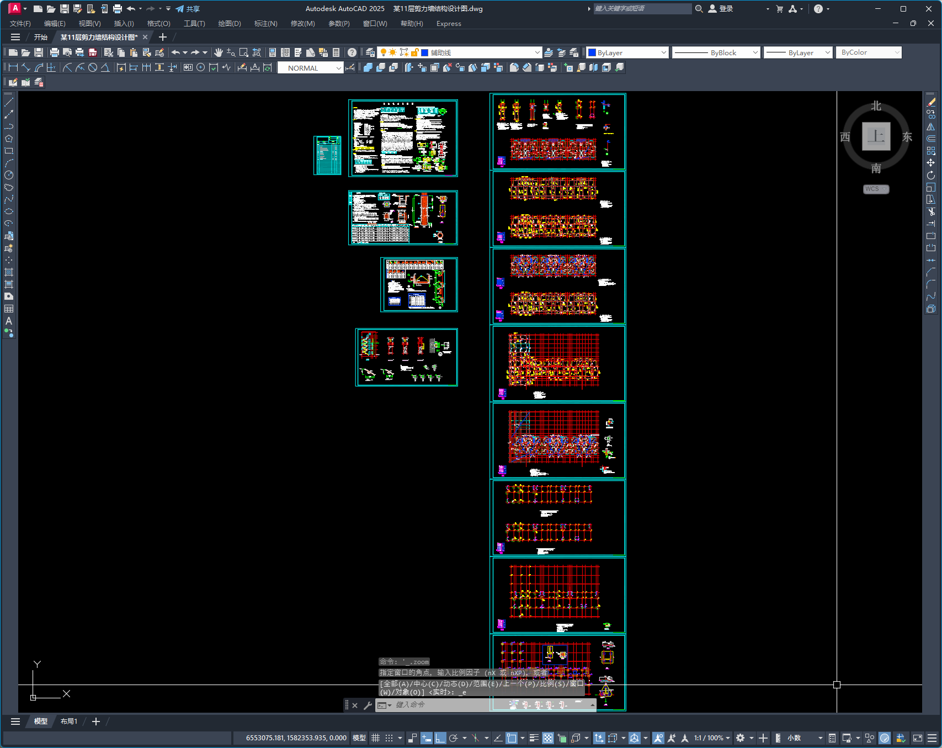Open the 视图(V) menu
This screenshot has width=942, height=748.
point(89,24)
